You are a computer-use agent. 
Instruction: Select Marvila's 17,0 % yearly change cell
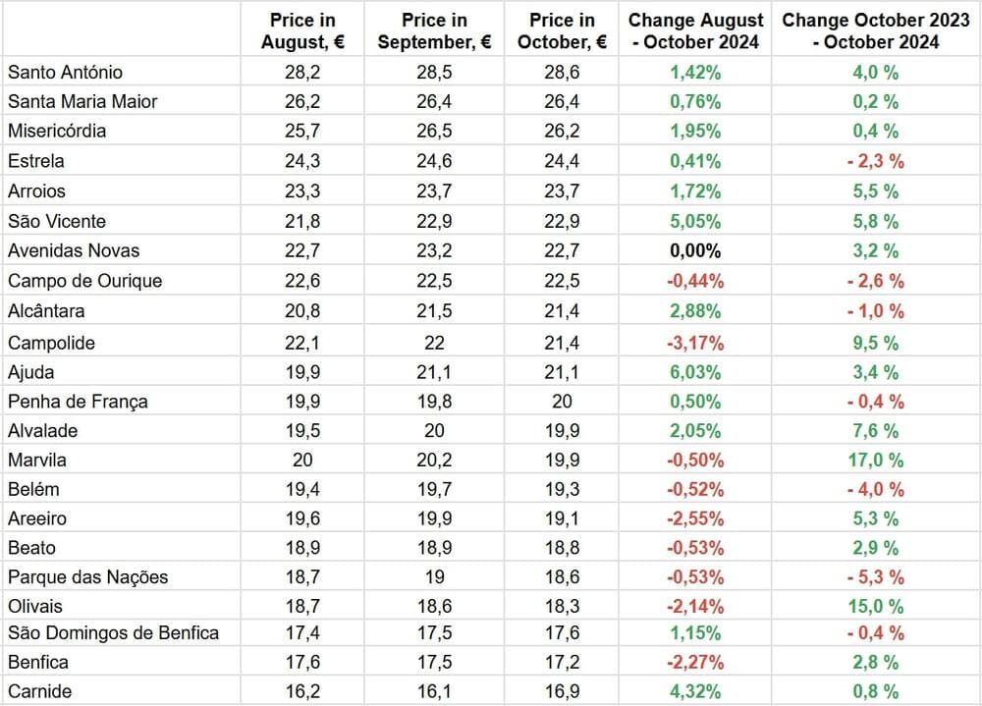(876, 460)
